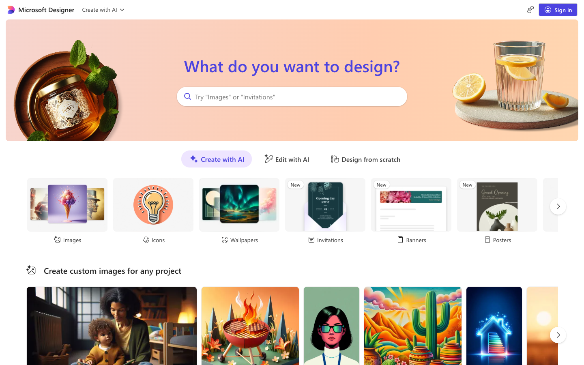Click the Sign in button
This screenshot has height=365, width=584.
(x=558, y=10)
